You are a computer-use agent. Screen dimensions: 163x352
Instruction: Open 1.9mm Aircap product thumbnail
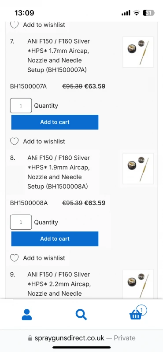pyautogui.click(x=138, y=169)
